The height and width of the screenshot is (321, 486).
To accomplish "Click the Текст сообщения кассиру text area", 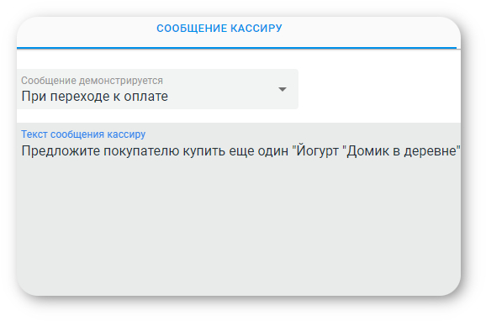I will click(x=239, y=209).
